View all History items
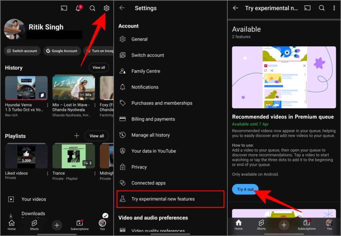This screenshot has width=341, height=236. (x=99, y=67)
